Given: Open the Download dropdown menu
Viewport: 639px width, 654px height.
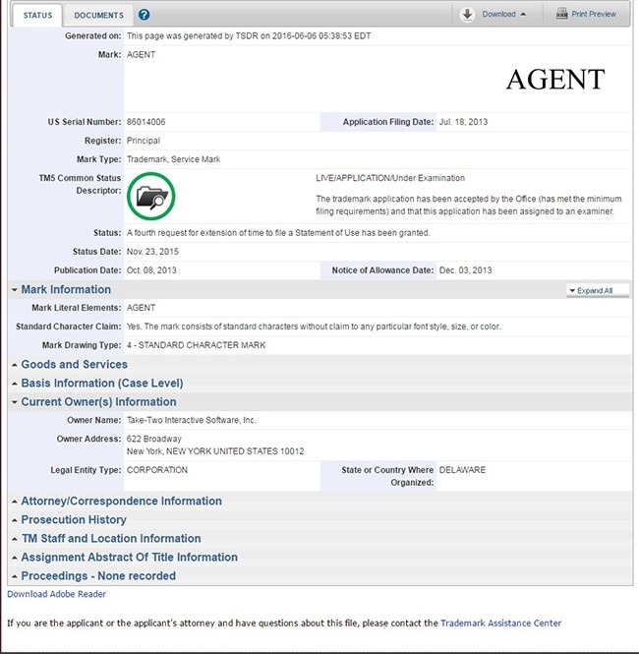Looking at the screenshot, I should [x=503, y=14].
